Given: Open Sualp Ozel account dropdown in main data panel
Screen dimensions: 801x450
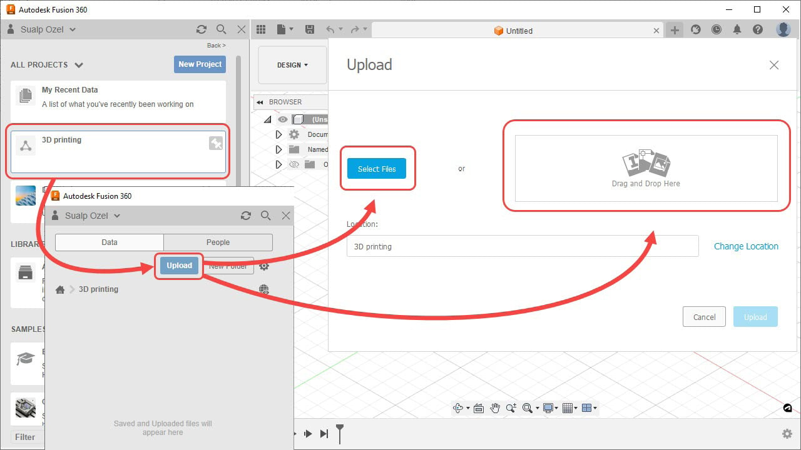Looking at the screenshot, I should point(42,29).
